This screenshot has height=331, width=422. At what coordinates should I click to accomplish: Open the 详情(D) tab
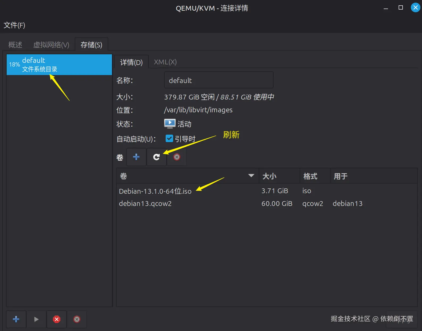[131, 62]
